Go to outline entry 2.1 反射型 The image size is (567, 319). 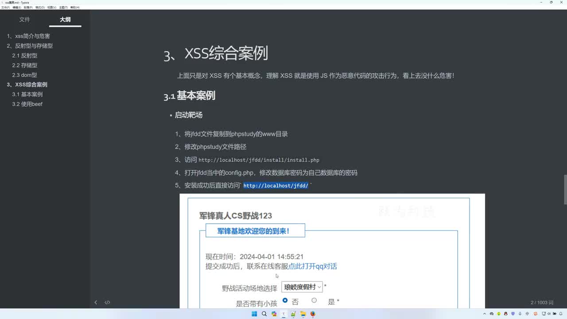point(25,56)
